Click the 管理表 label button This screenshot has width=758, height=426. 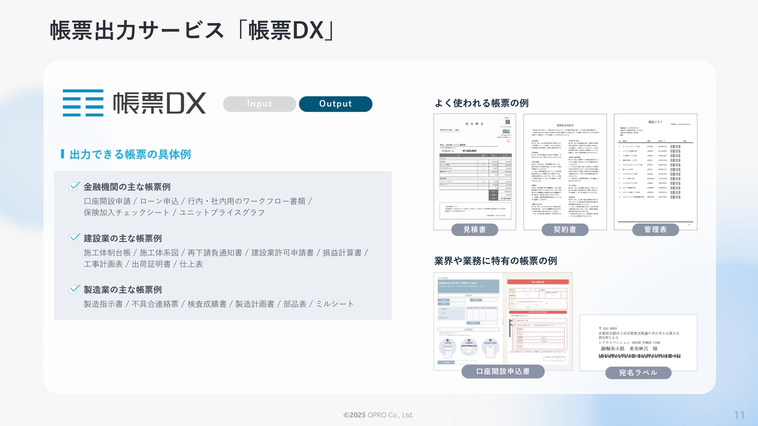(x=655, y=230)
